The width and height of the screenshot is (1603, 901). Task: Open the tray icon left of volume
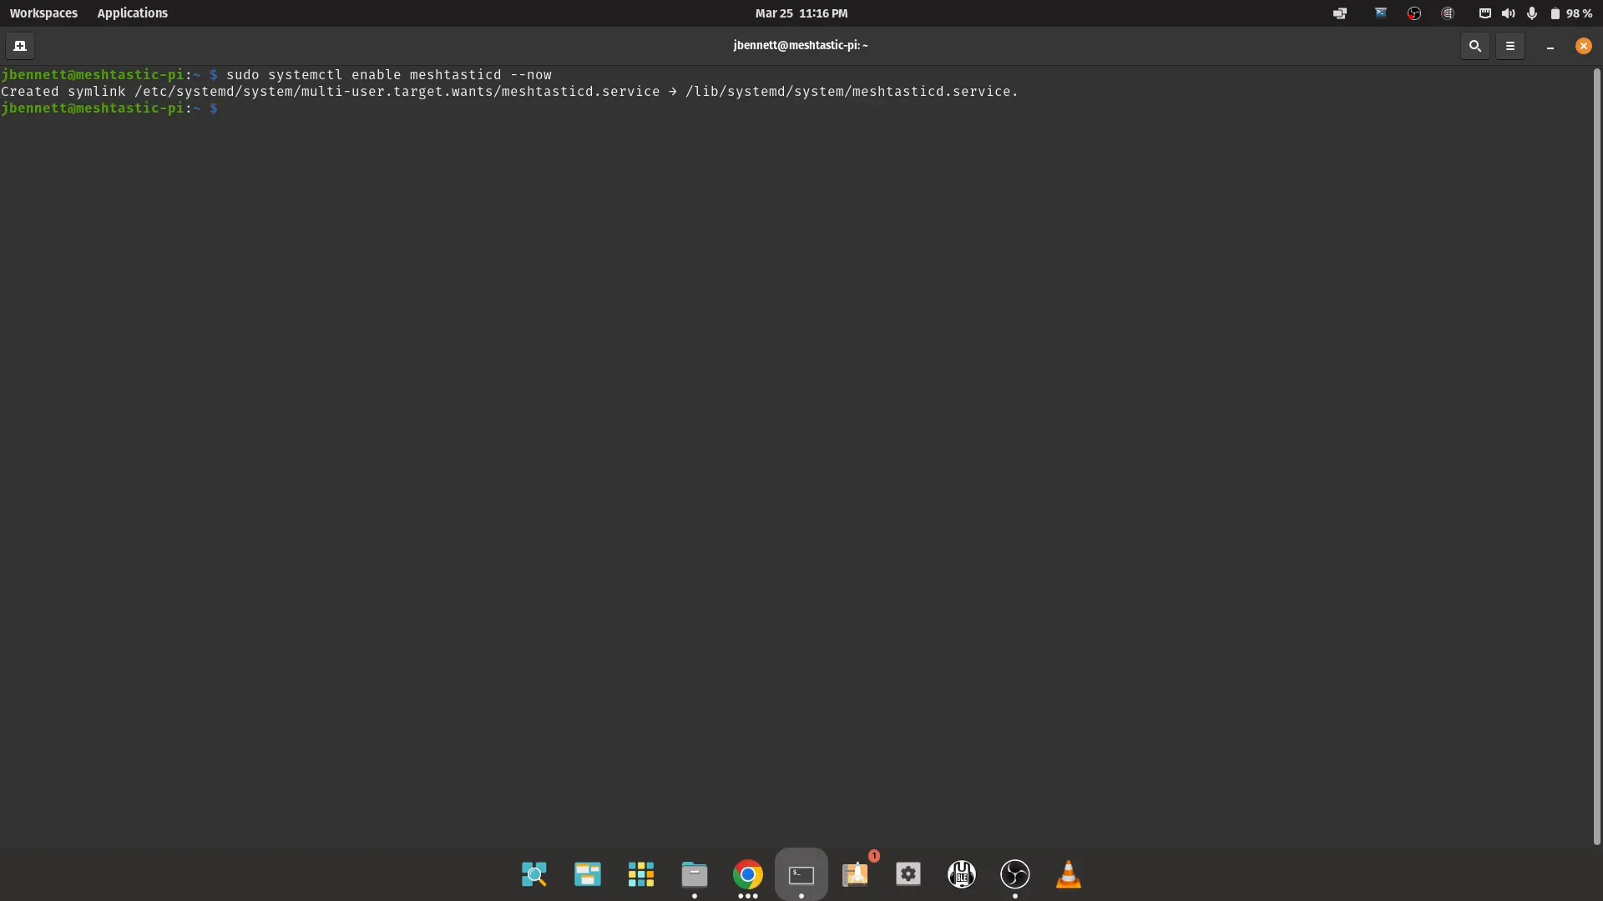(1485, 13)
